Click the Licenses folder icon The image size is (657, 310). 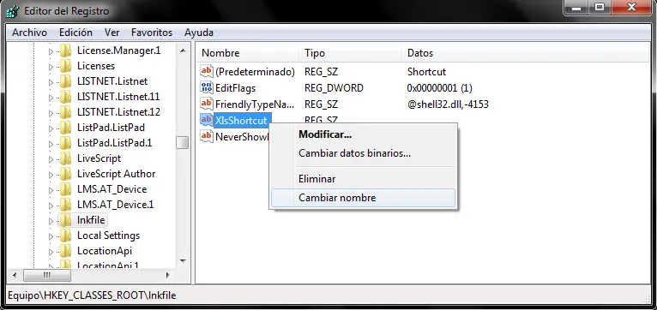coord(65,66)
